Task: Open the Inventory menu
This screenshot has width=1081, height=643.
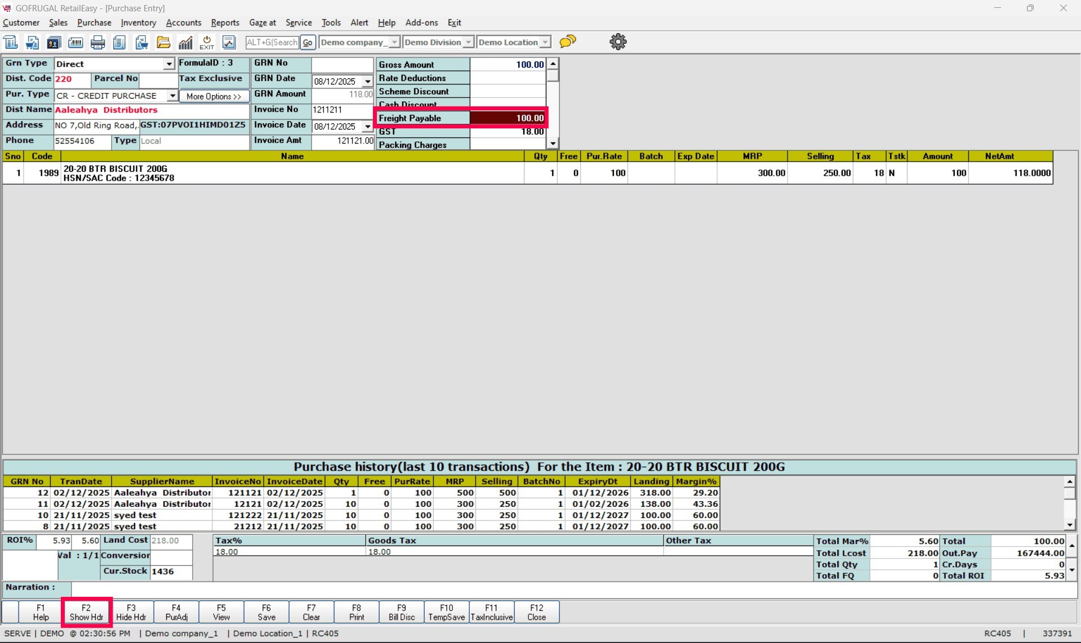Action: 138,23
